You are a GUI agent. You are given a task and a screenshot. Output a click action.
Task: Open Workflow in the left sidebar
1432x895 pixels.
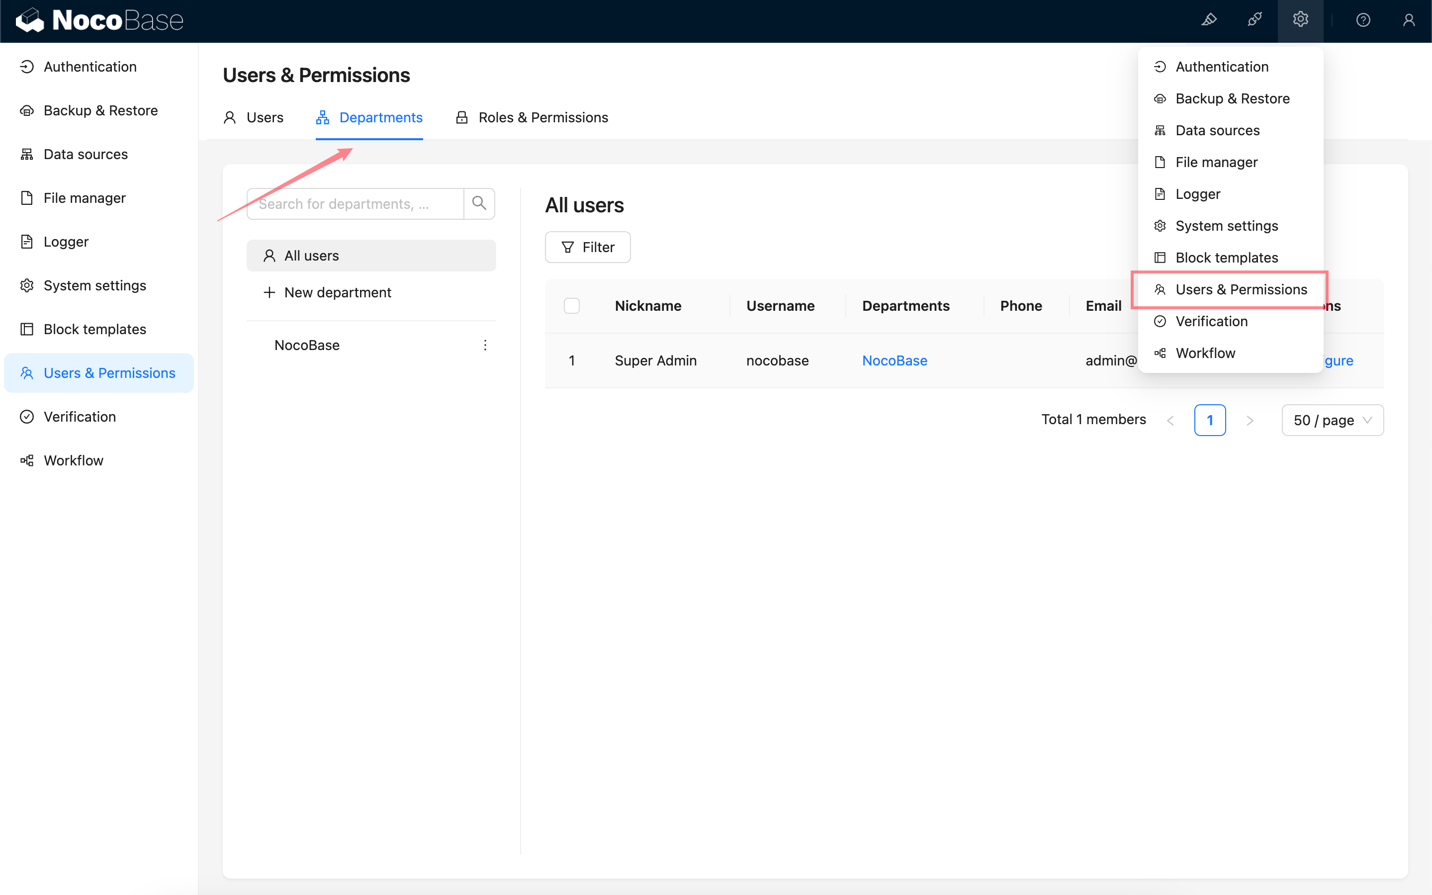pyautogui.click(x=74, y=460)
